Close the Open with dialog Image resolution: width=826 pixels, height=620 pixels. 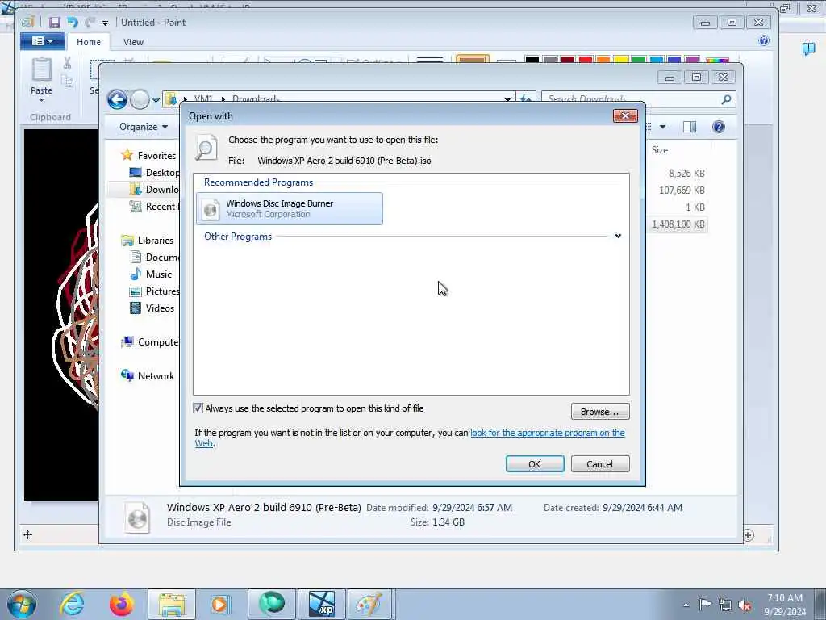click(625, 115)
